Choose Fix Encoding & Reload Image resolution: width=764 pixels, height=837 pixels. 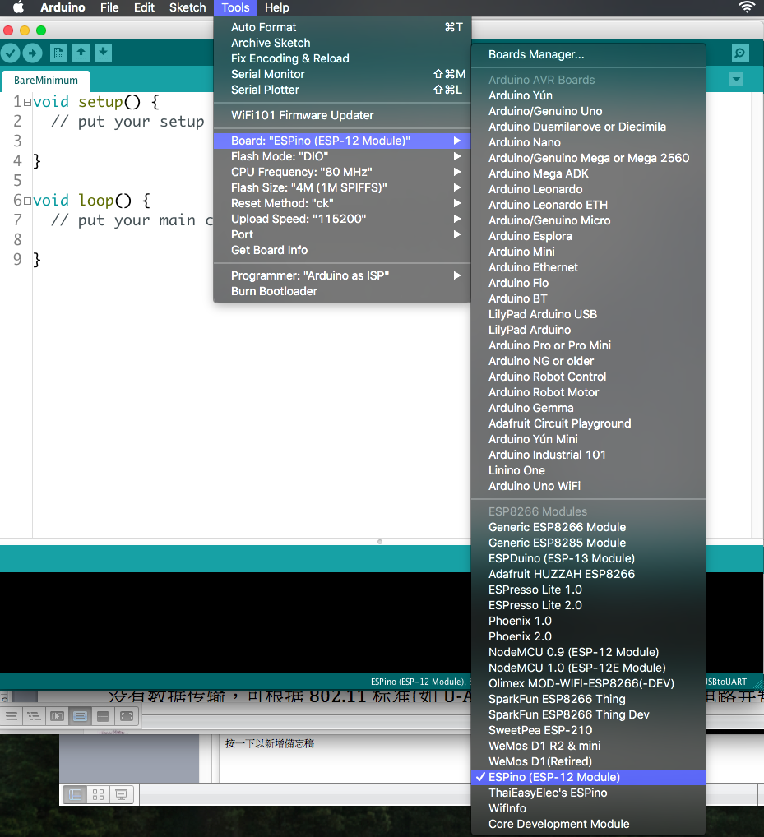coord(341,58)
